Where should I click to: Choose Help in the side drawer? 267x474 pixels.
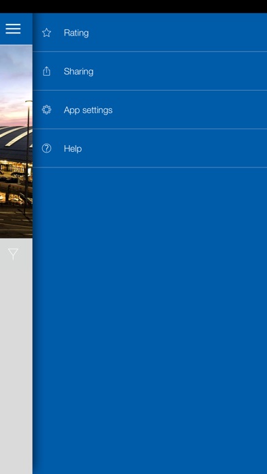[150, 148]
